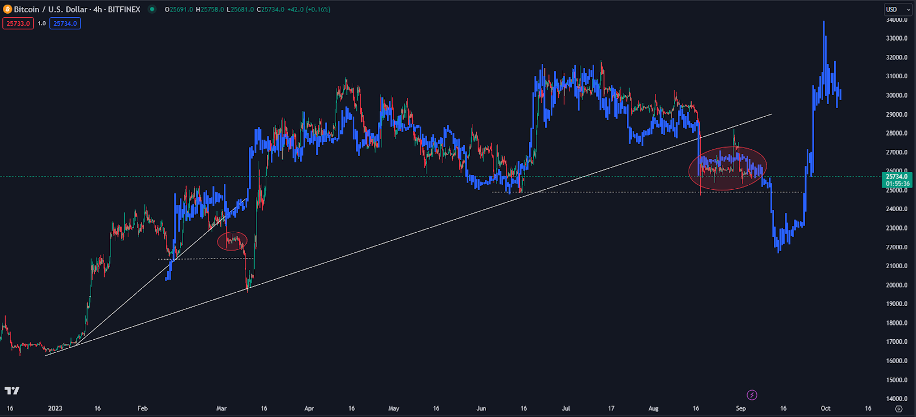This screenshot has height=417, width=916.
Task: Click the green current price label on axis
Action: click(x=897, y=180)
